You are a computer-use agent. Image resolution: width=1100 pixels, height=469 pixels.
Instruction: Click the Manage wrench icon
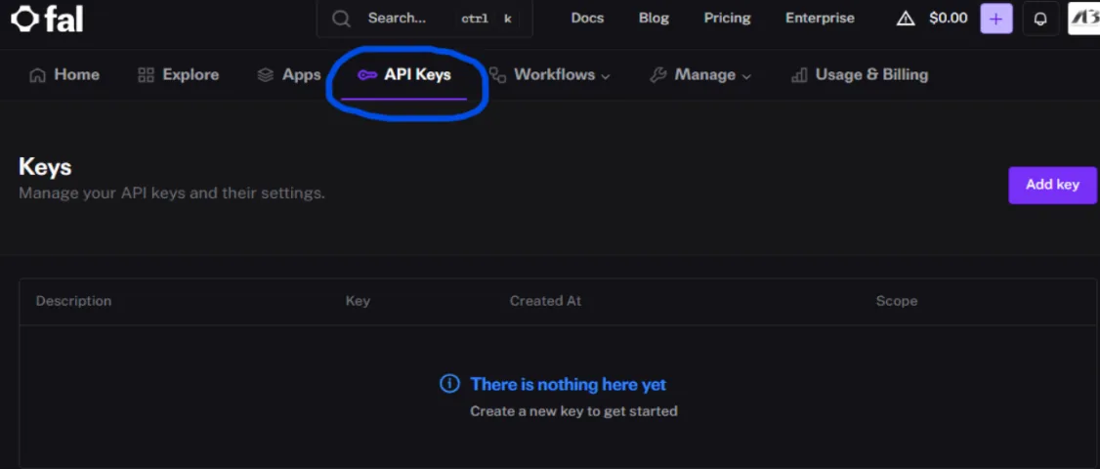[x=658, y=75]
